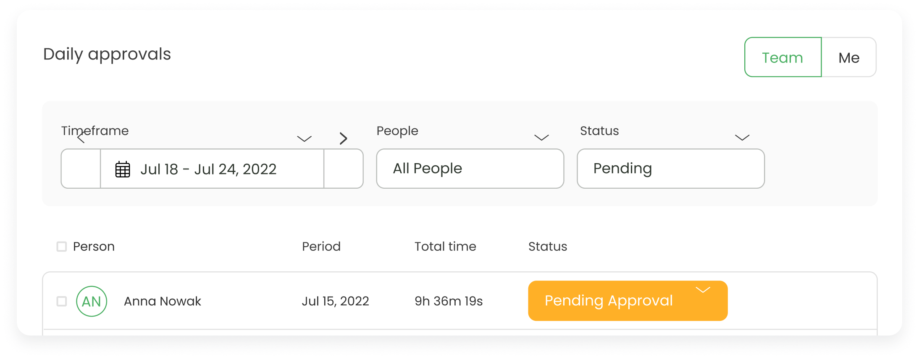Click the Jul 15, 2022 period cell
The height and width of the screenshot is (359, 919).
click(x=335, y=301)
